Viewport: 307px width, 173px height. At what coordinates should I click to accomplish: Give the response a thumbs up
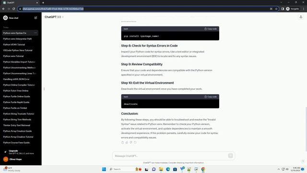click(127, 142)
